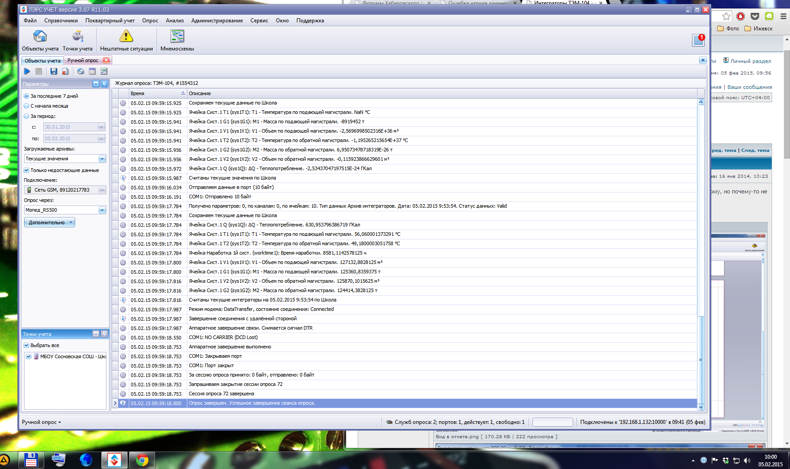The height and width of the screenshot is (469, 790).
Task: Sort by the Время column header
Action: (x=157, y=93)
